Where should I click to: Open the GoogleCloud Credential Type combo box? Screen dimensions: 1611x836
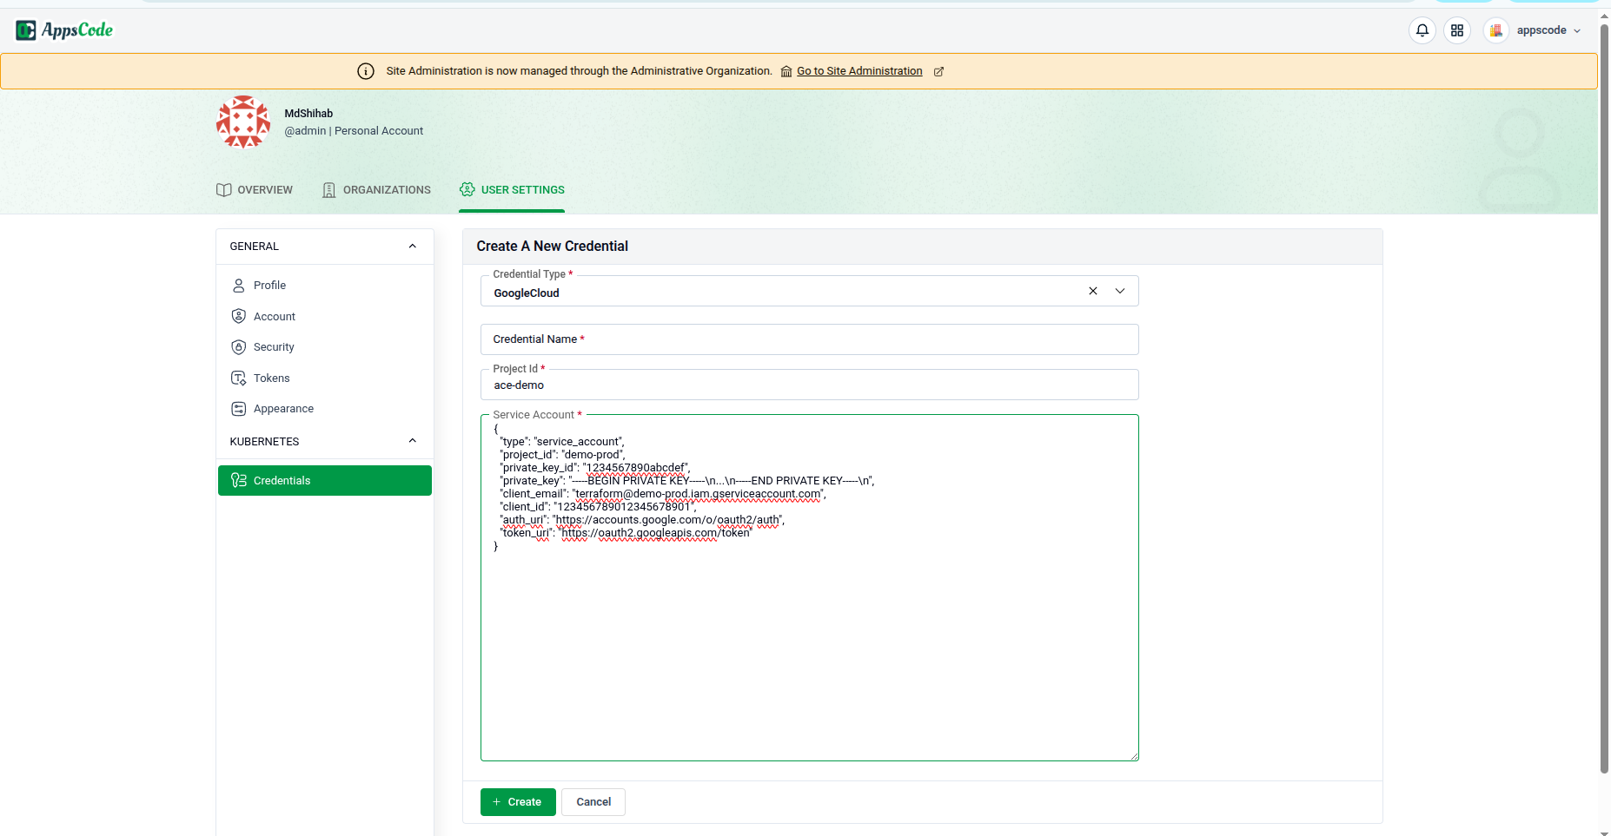(810, 292)
